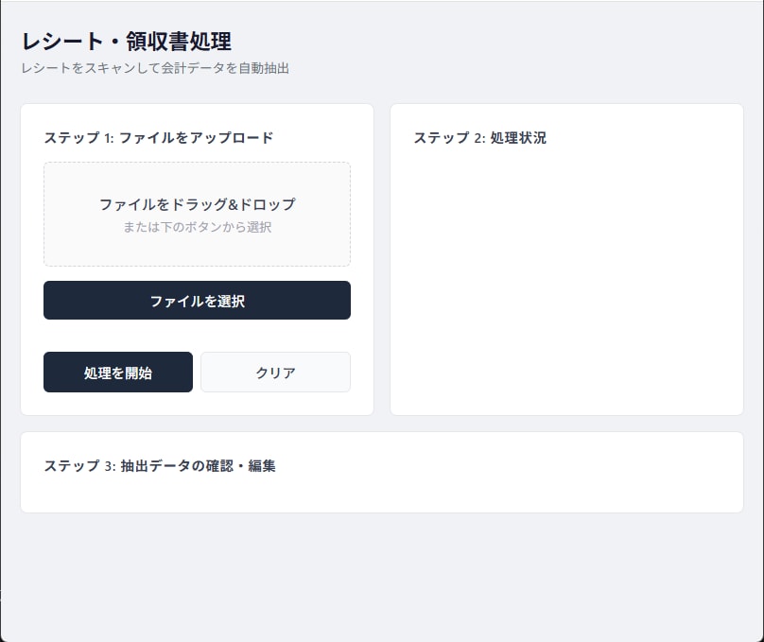Clear files with クリア button
This screenshot has height=642, width=764.
pyautogui.click(x=275, y=373)
